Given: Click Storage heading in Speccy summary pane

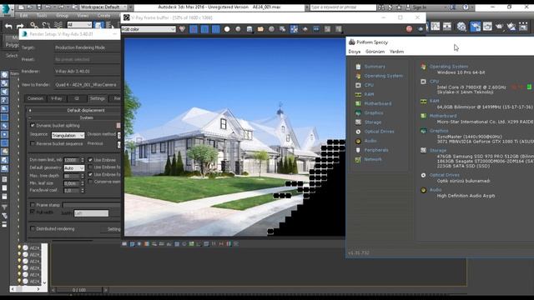Looking at the screenshot, I should click(437, 150).
